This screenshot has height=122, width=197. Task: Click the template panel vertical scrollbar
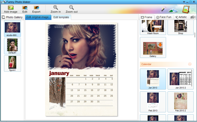coord(195,35)
